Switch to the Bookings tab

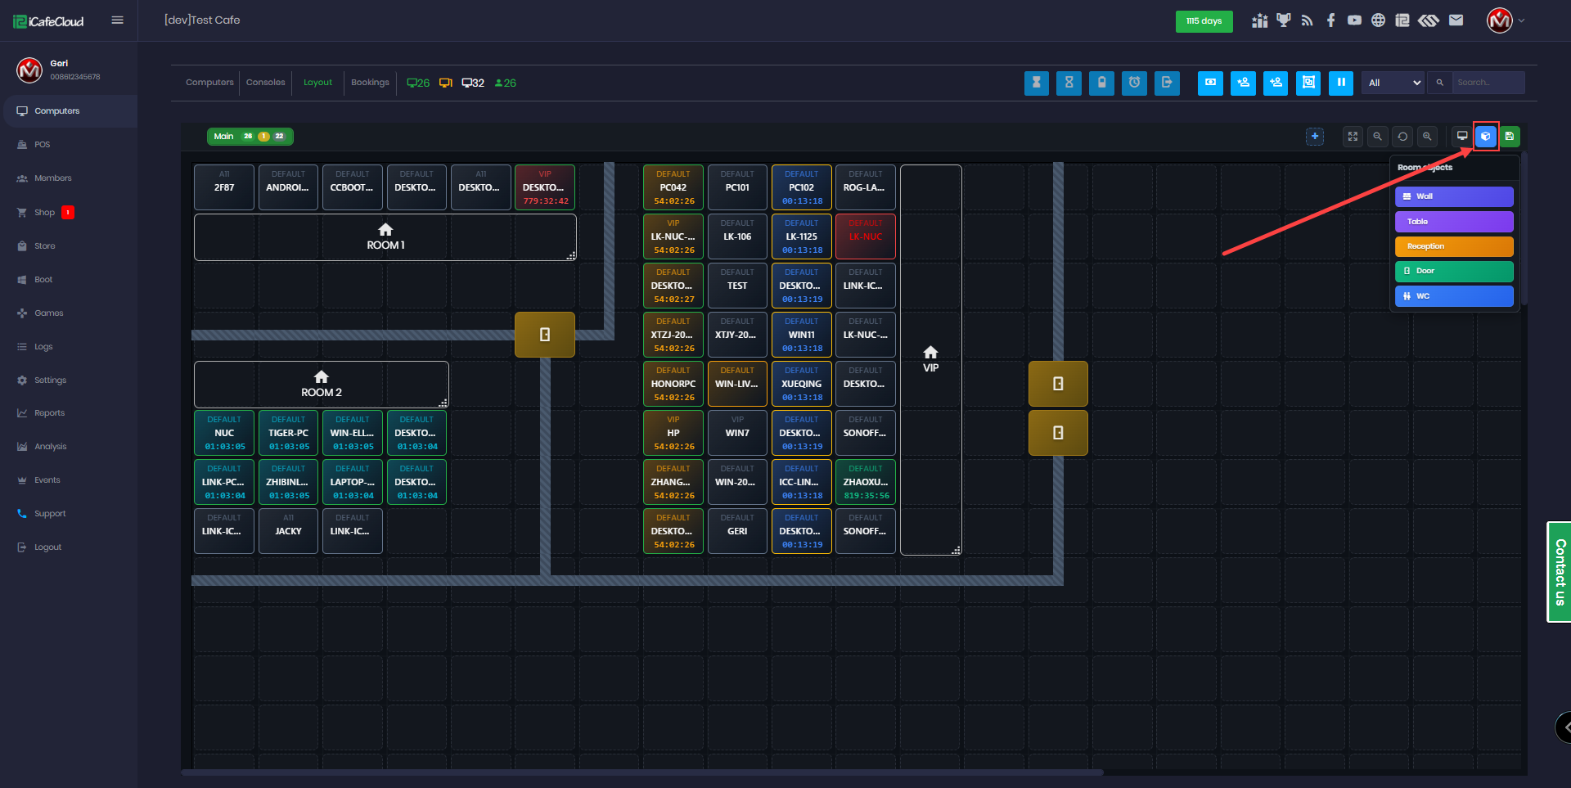pos(370,83)
